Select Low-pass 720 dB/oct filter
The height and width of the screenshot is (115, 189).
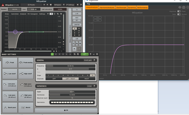(x=10, y=85)
